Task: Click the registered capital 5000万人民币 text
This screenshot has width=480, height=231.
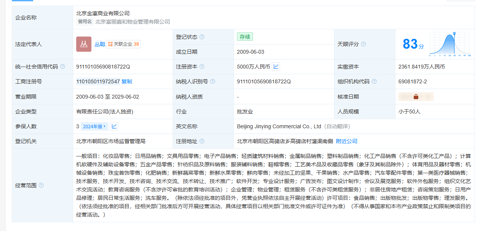Action: pos(253,67)
